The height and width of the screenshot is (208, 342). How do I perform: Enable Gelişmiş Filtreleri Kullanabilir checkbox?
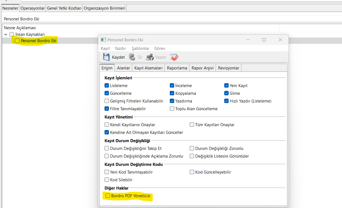107,101
